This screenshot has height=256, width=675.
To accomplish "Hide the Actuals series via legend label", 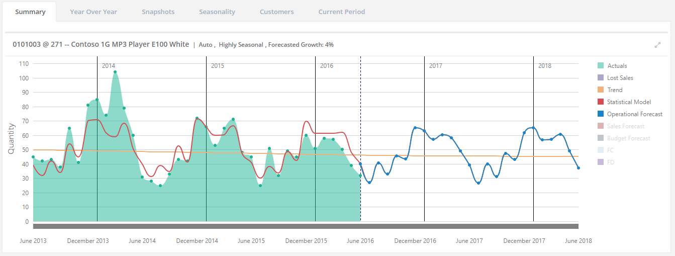I will coord(617,66).
